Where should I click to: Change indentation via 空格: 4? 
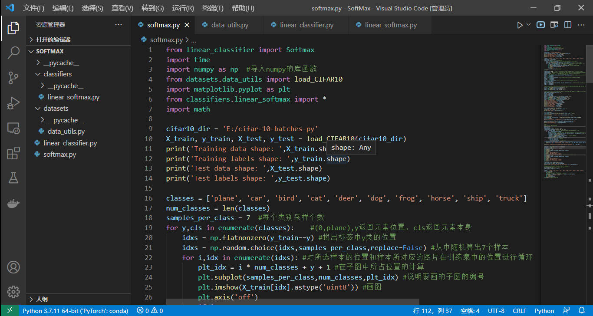[x=470, y=311]
